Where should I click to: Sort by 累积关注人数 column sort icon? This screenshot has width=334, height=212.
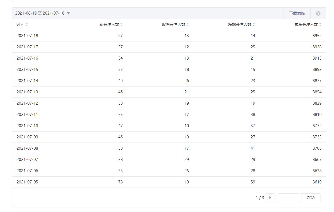[x=320, y=24]
